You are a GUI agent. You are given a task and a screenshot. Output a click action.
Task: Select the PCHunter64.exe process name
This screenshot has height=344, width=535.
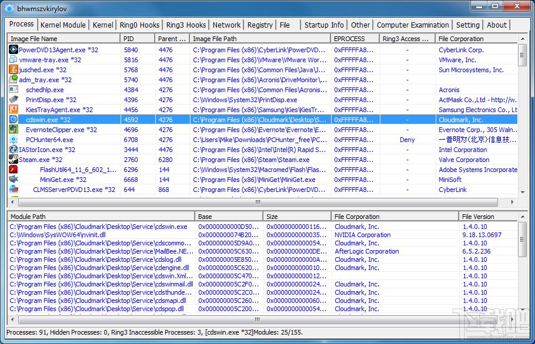49,140
